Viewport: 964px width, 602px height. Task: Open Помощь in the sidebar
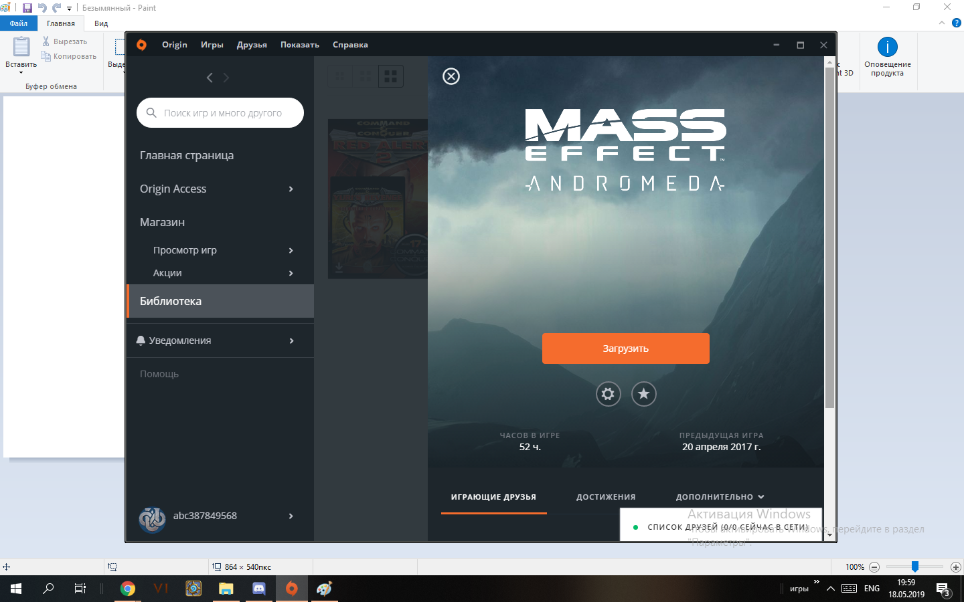159,375
